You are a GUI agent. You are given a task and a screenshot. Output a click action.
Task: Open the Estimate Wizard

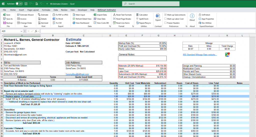click(x=25, y=15)
